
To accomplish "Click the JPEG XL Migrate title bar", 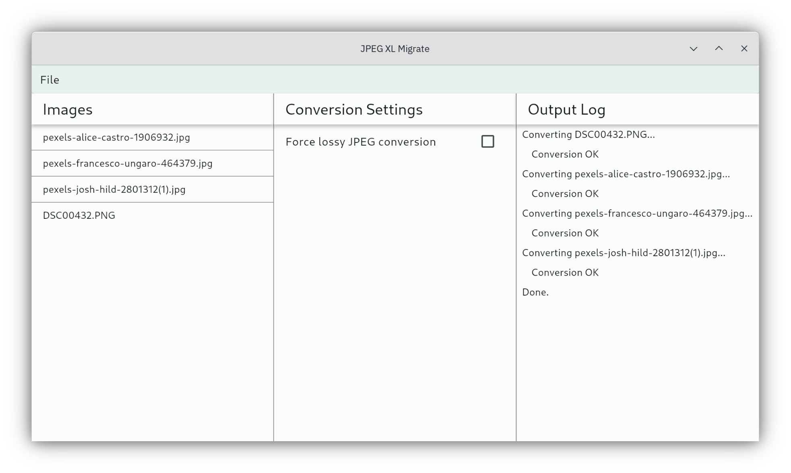I will tap(394, 49).
